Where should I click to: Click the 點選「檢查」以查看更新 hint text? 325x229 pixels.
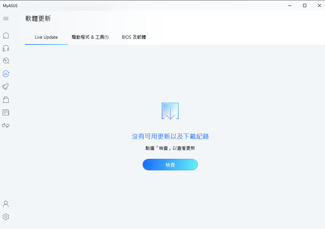point(170,148)
